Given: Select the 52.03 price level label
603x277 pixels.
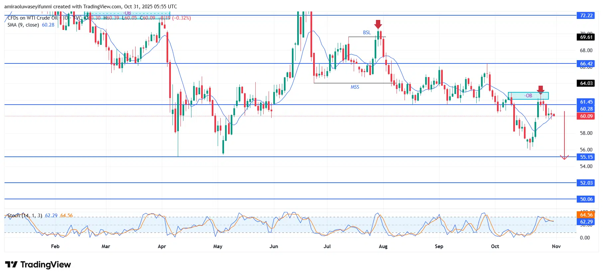Looking at the screenshot, I should [586, 183].
